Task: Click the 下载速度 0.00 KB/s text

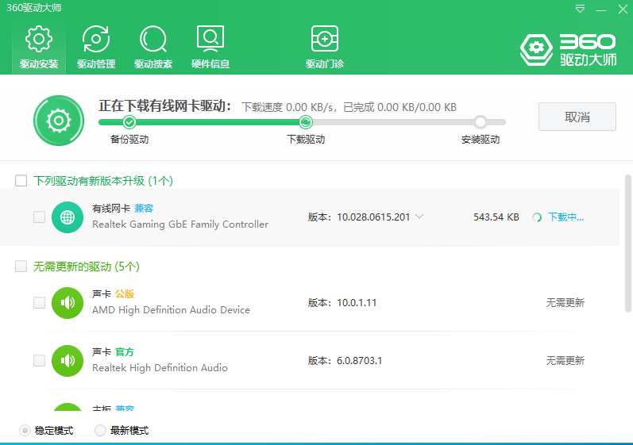Action: [288, 107]
